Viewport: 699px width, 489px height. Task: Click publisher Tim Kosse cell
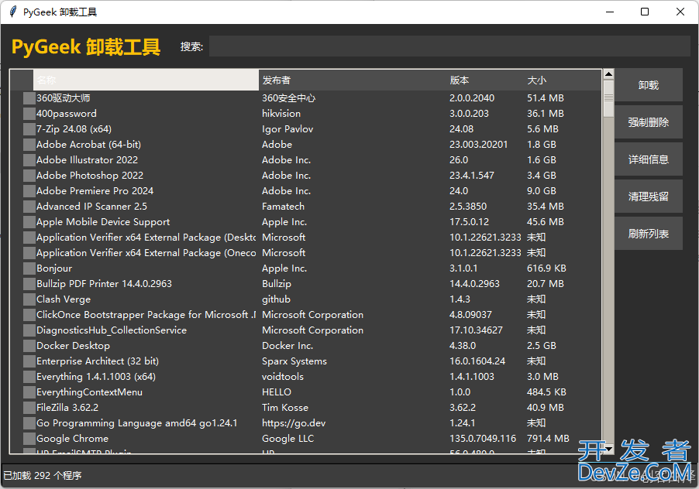pyautogui.click(x=285, y=408)
